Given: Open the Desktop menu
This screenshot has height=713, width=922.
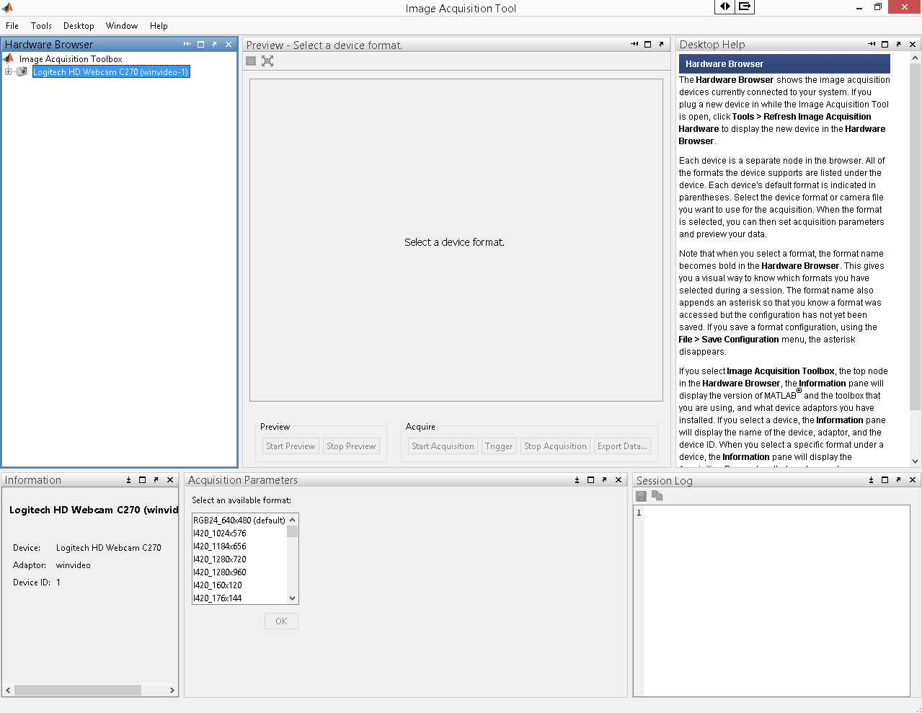Looking at the screenshot, I should point(79,26).
